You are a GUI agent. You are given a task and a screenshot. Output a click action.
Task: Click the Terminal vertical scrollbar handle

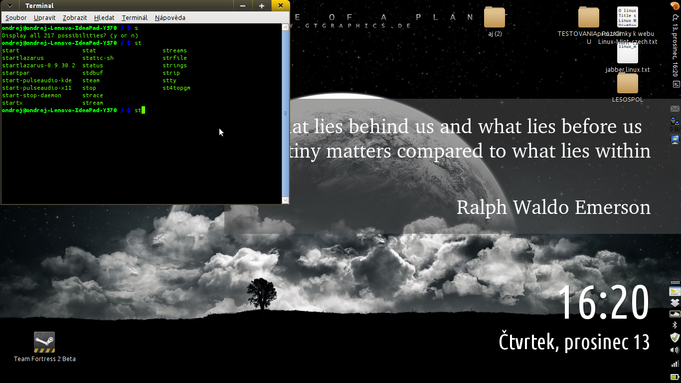[285, 114]
